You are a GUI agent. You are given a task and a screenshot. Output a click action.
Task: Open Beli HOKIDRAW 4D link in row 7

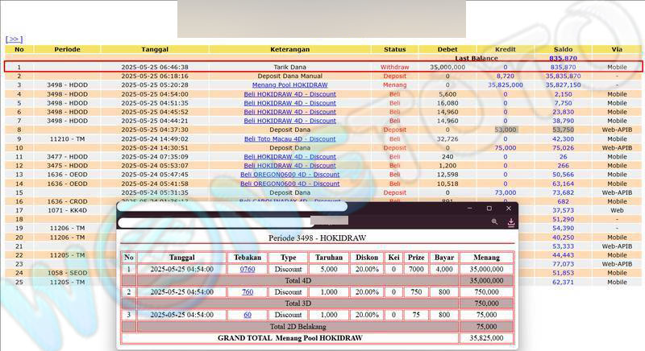[289, 121]
